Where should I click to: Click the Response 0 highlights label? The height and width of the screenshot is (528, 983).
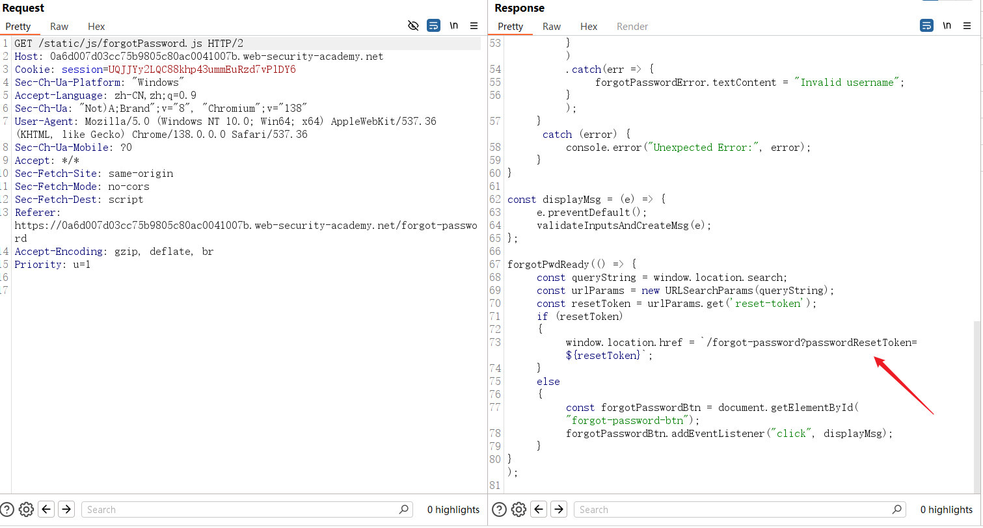pyautogui.click(x=946, y=510)
